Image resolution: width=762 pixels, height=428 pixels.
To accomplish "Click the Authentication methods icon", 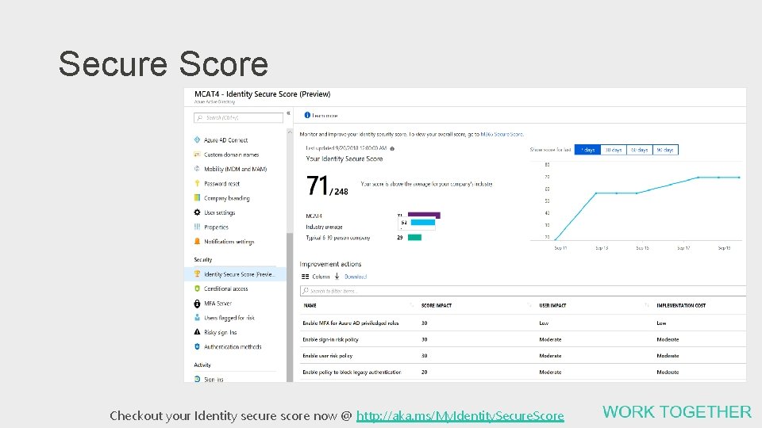I will click(197, 346).
